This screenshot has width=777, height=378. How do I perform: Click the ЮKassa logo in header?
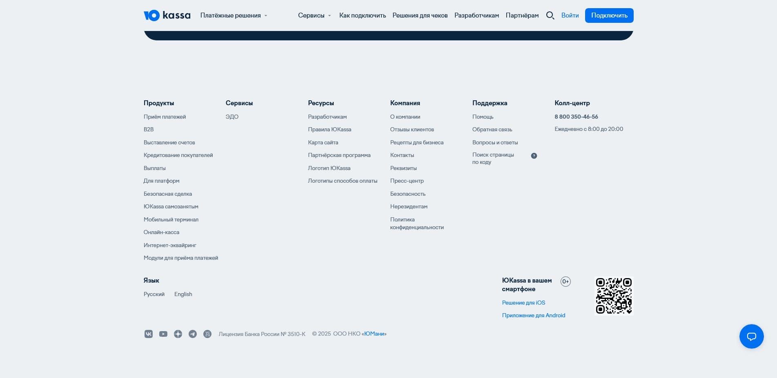coord(167,15)
